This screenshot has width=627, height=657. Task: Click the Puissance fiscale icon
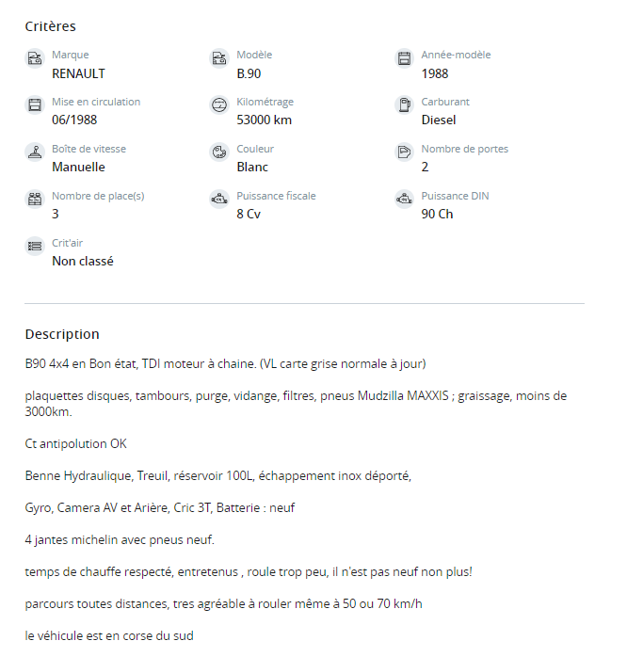click(x=218, y=200)
